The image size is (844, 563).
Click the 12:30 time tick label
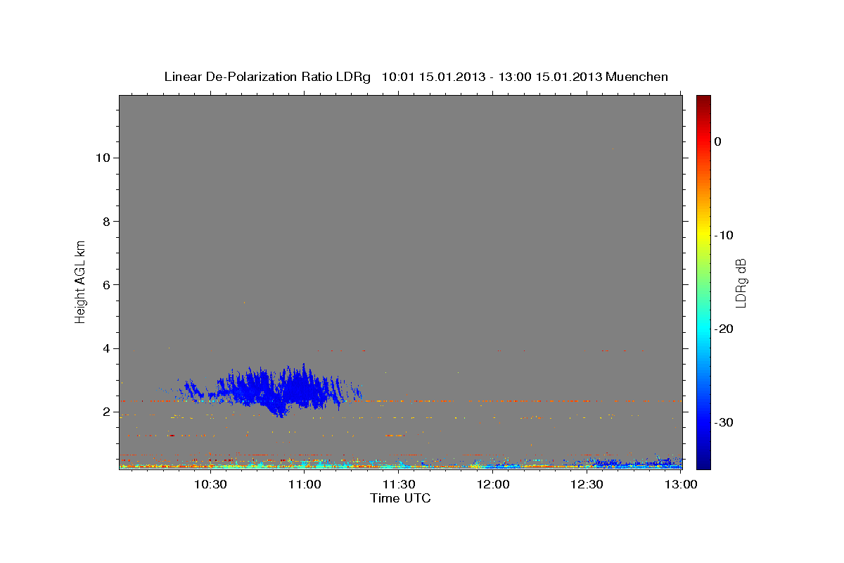(x=587, y=484)
